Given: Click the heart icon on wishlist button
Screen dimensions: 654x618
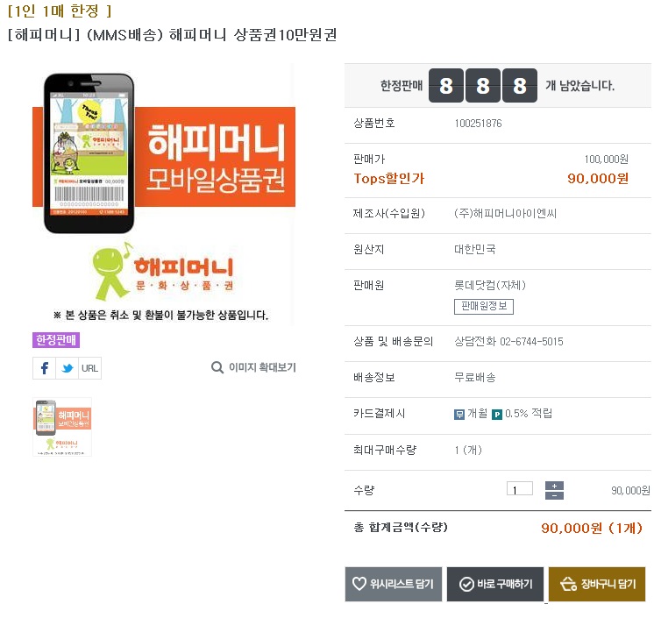Looking at the screenshot, I should point(359,584).
